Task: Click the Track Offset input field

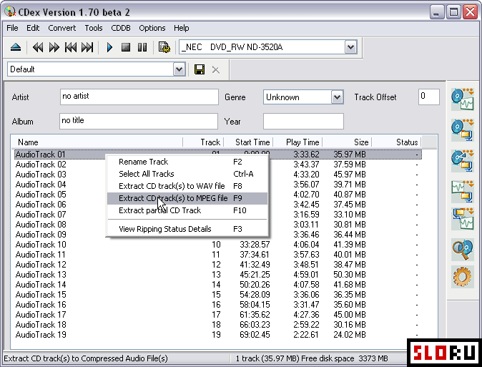Action: pos(429,97)
